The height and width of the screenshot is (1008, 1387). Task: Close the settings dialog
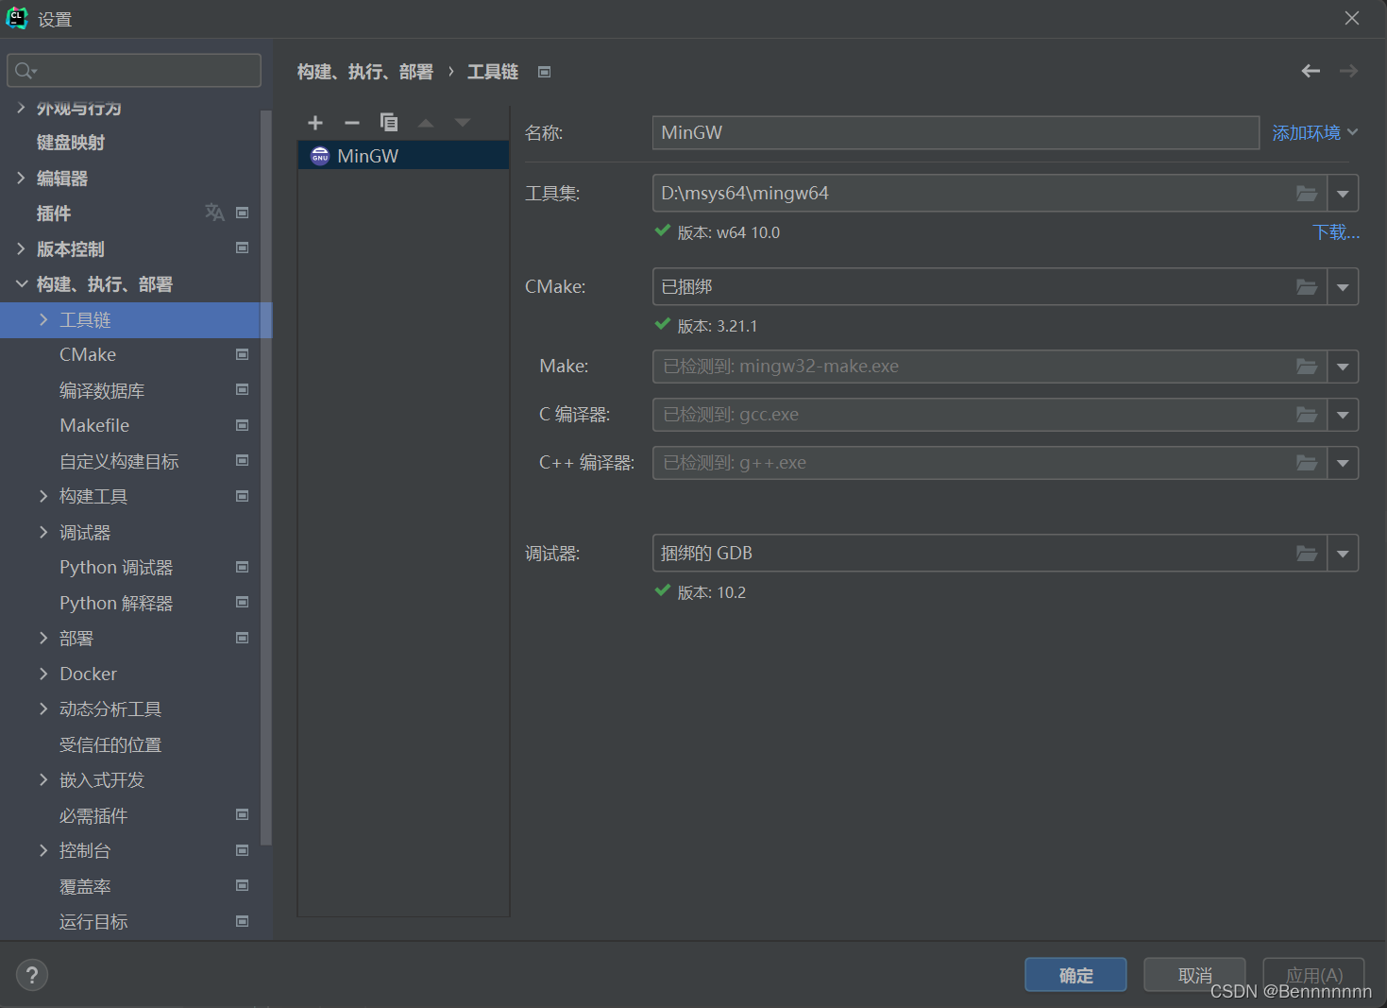pyautogui.click(x=1352, y=18)
